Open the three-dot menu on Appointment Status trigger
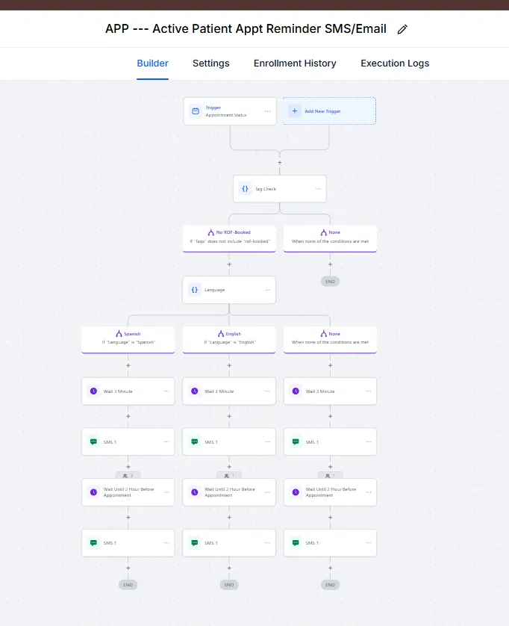Screen dimensions: 509x626 tap(267, 111)
